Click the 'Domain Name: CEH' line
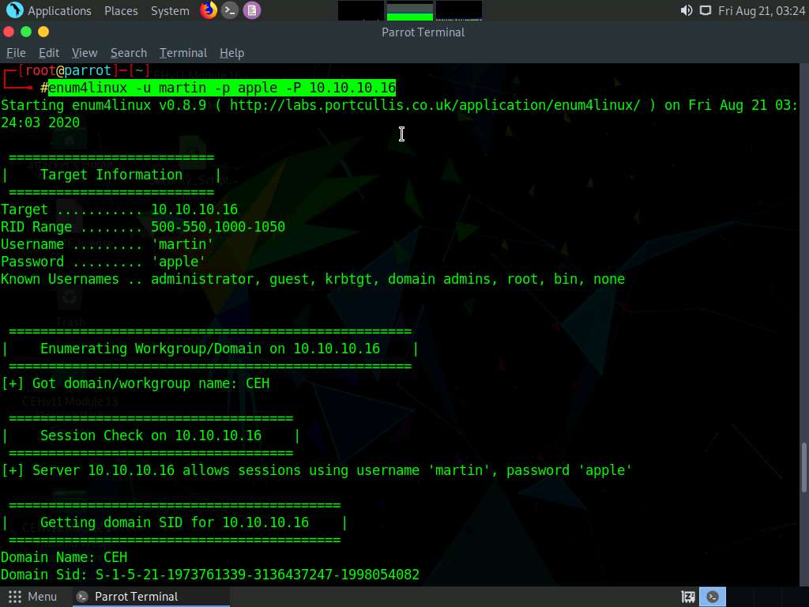The image size is (809, 607). [64, 557]
